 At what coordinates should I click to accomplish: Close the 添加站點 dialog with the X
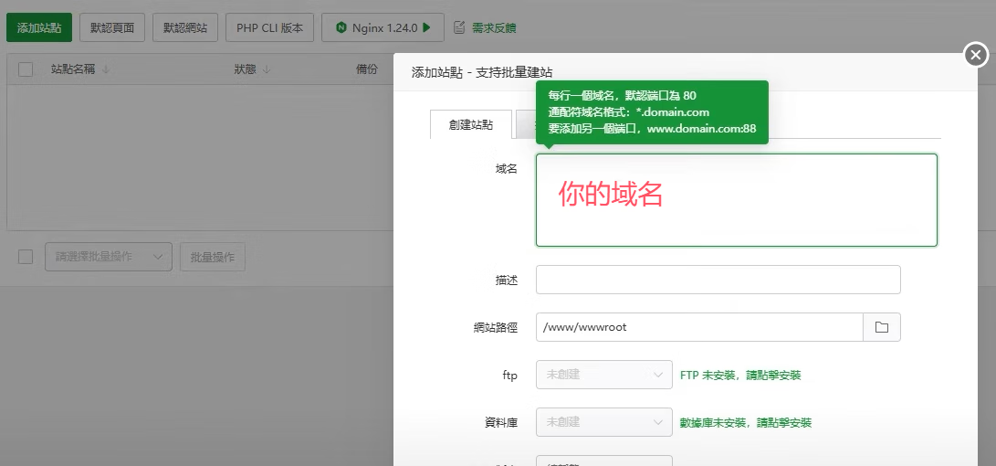(x=976, y=56)
